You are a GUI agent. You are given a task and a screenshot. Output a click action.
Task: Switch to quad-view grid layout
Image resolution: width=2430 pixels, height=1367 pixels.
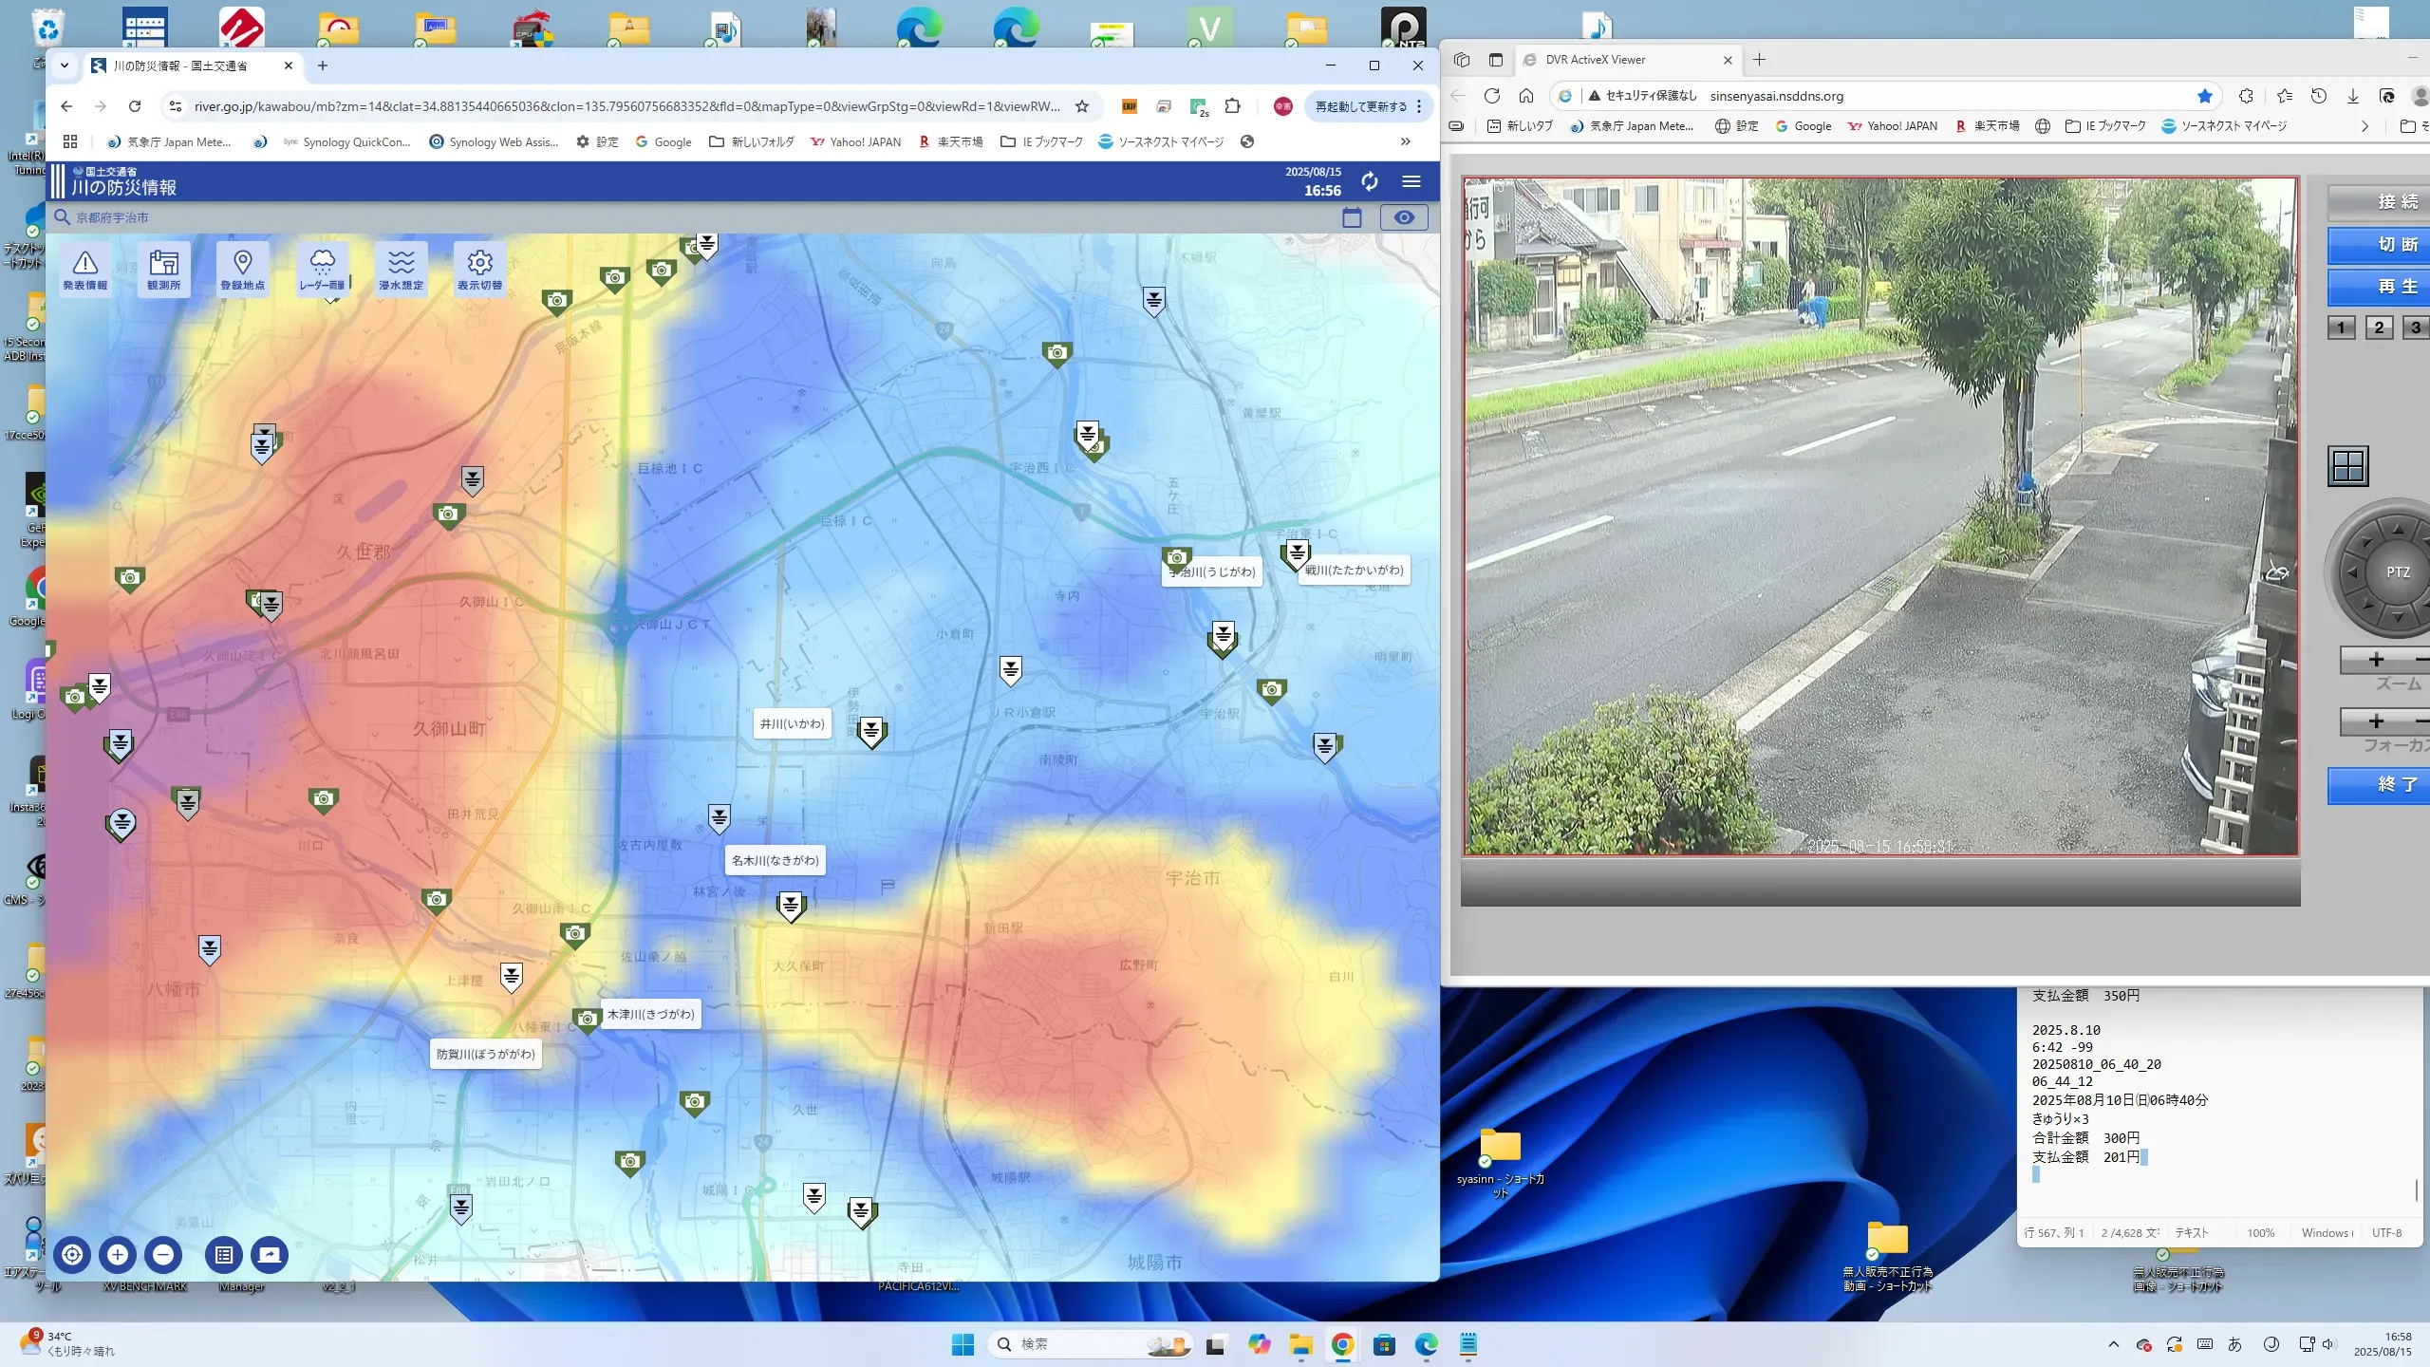coord(2348,466)
